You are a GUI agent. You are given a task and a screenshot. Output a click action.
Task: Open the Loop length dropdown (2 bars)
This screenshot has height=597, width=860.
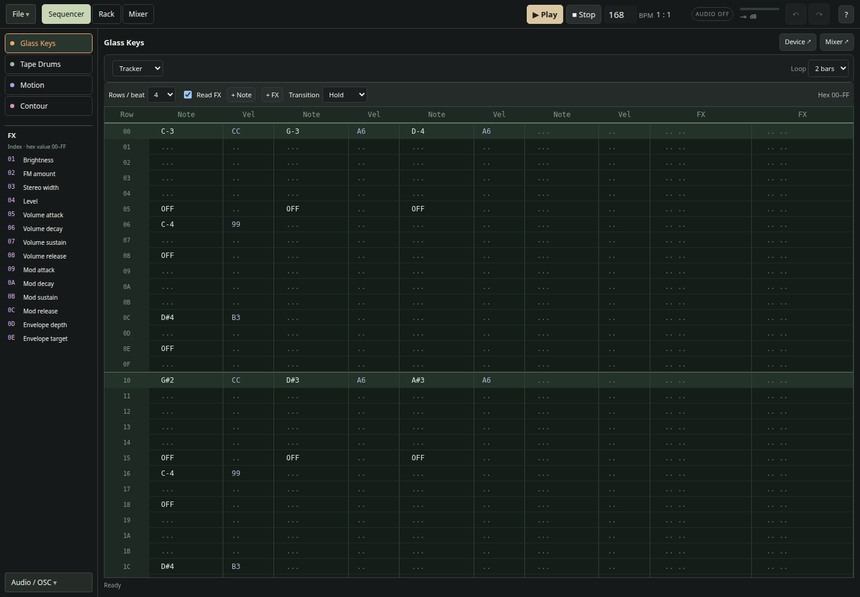coord(828,68)
